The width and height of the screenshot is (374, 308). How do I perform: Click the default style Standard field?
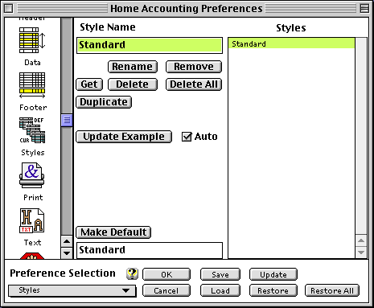point(150,250)
